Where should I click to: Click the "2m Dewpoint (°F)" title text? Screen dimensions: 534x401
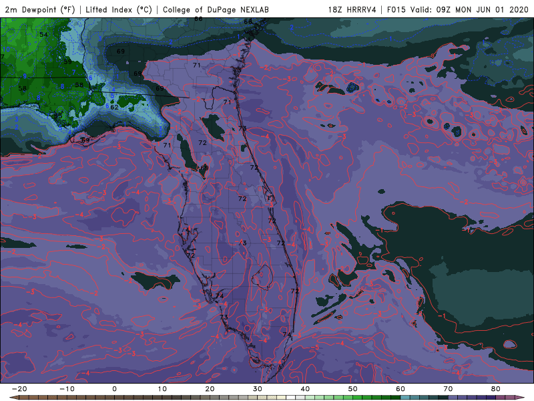[x=40, y=10]
